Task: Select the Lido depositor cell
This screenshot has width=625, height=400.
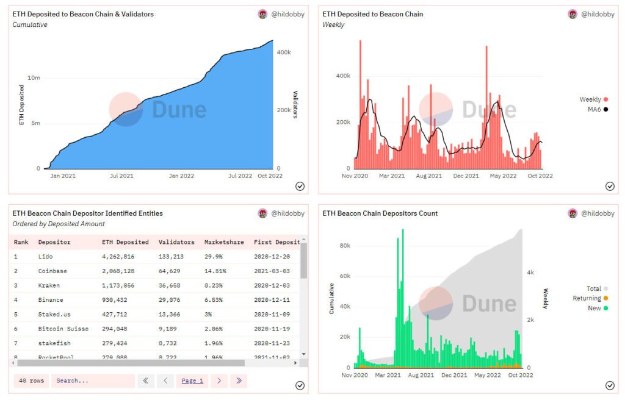Action: 45,257
